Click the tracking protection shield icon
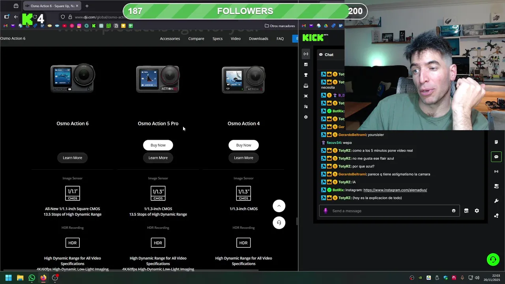The image size is (505, 284). [x=63, y=17]
